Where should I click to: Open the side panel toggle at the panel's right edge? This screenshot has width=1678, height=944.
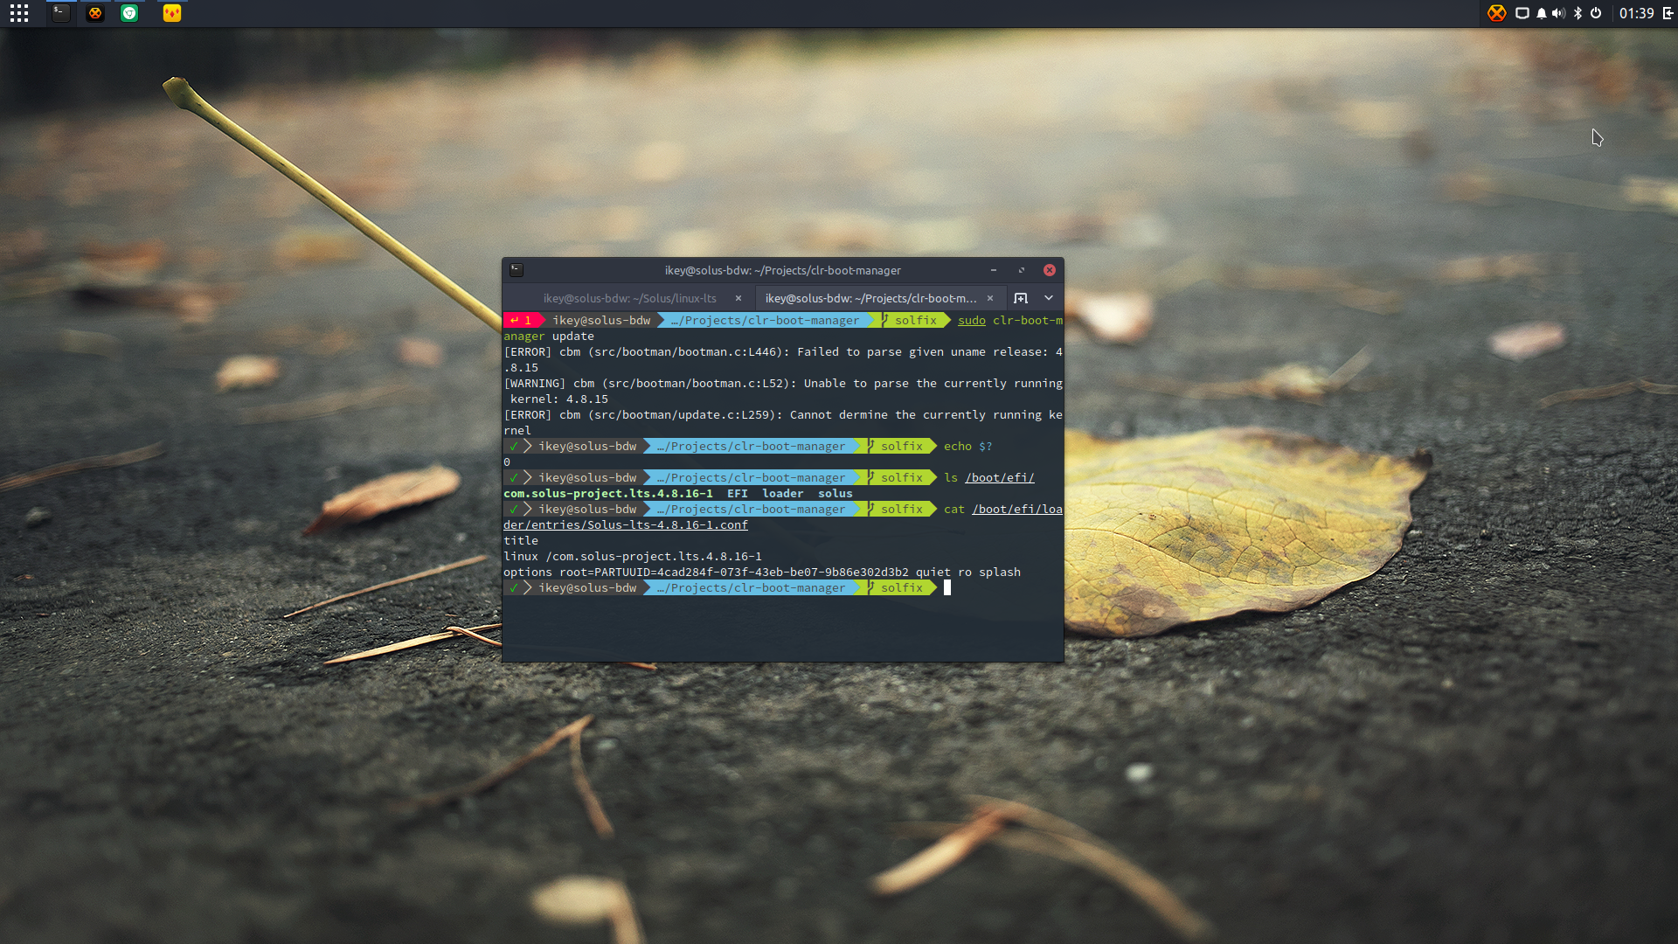pyautogui.click(x=1668, y=13)
